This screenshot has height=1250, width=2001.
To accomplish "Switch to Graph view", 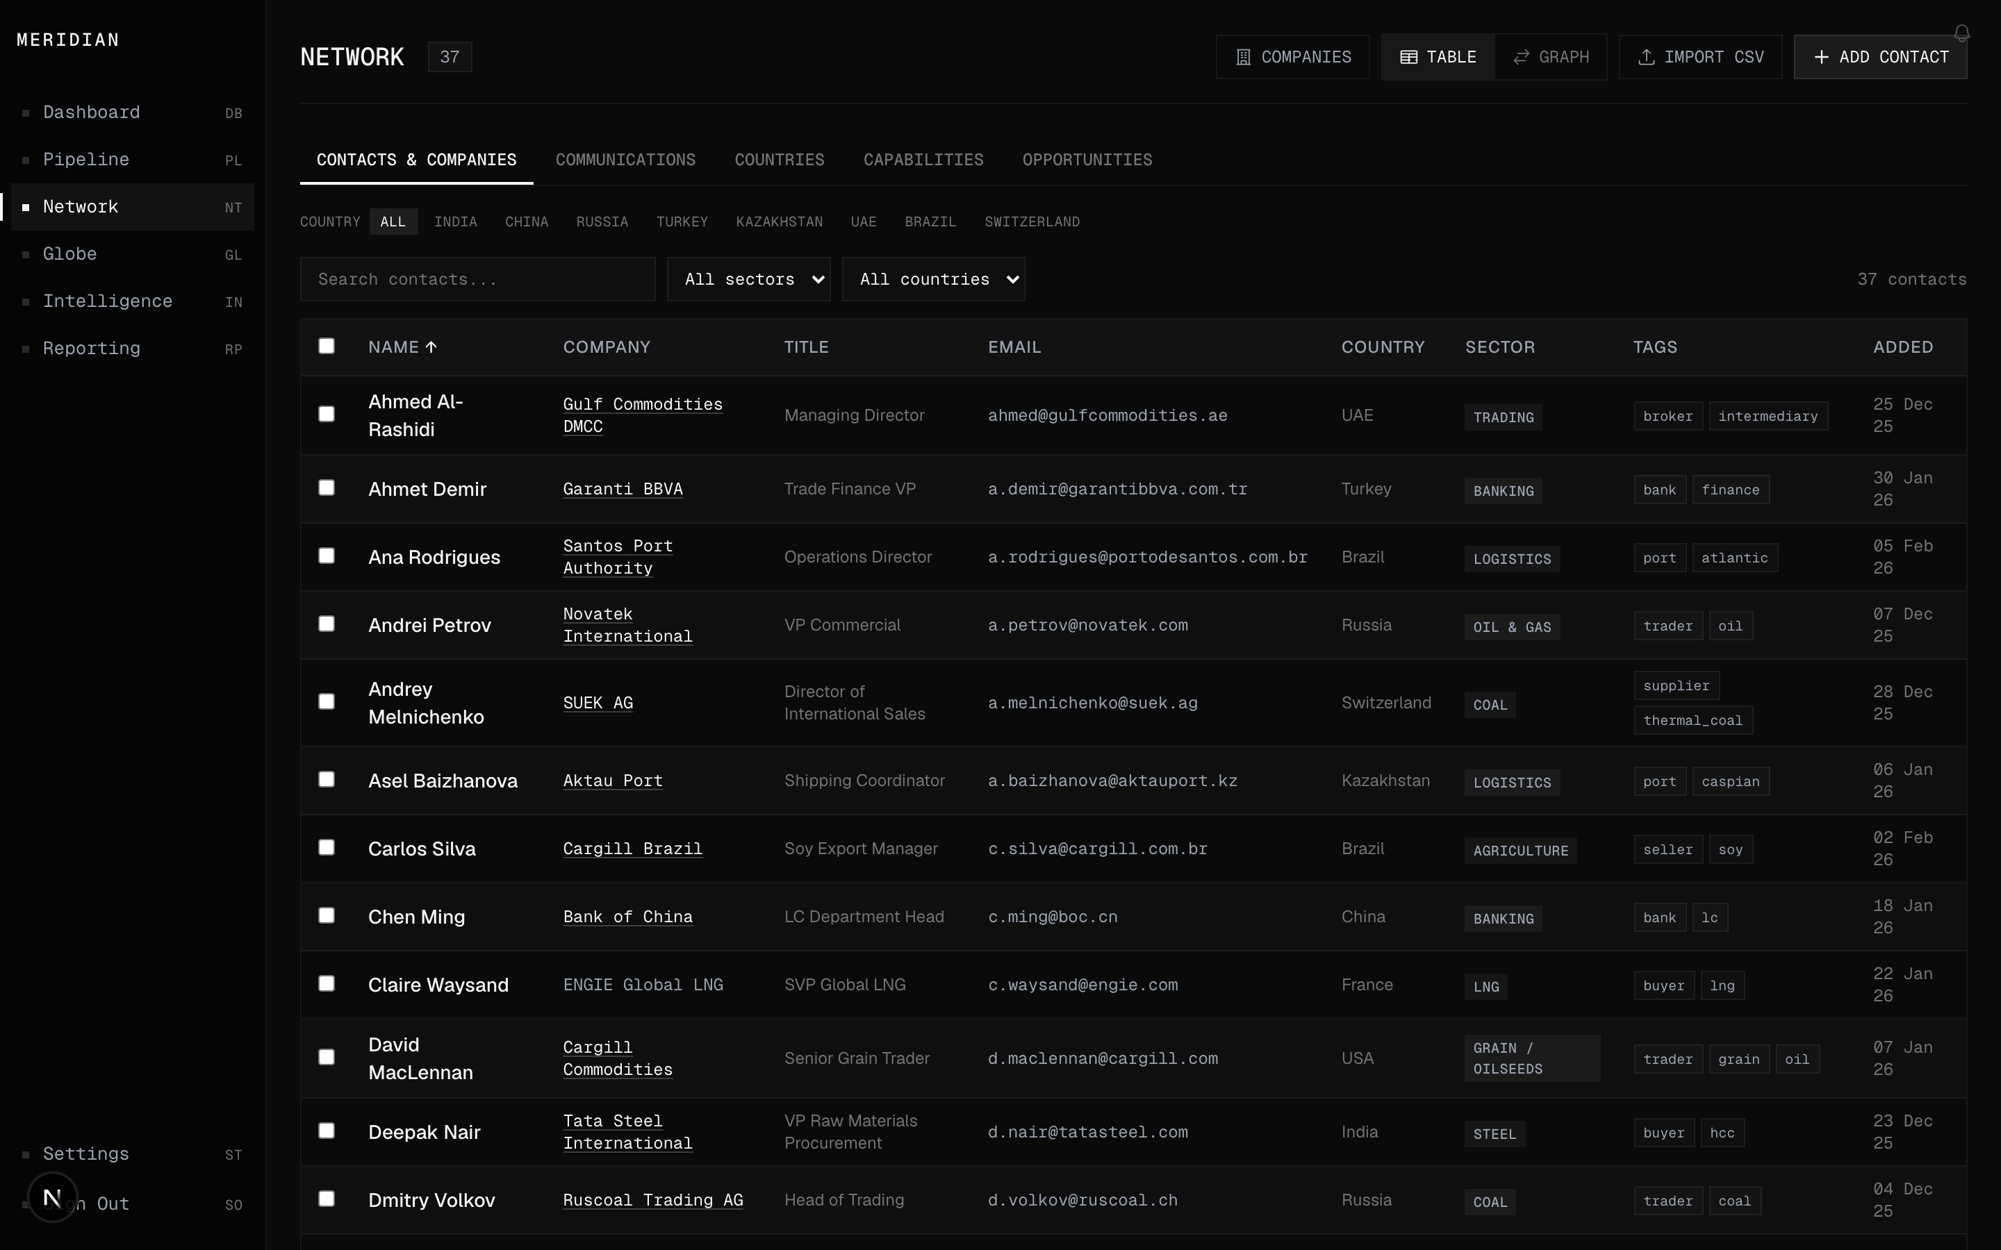I will click(x=1550, y=57).
